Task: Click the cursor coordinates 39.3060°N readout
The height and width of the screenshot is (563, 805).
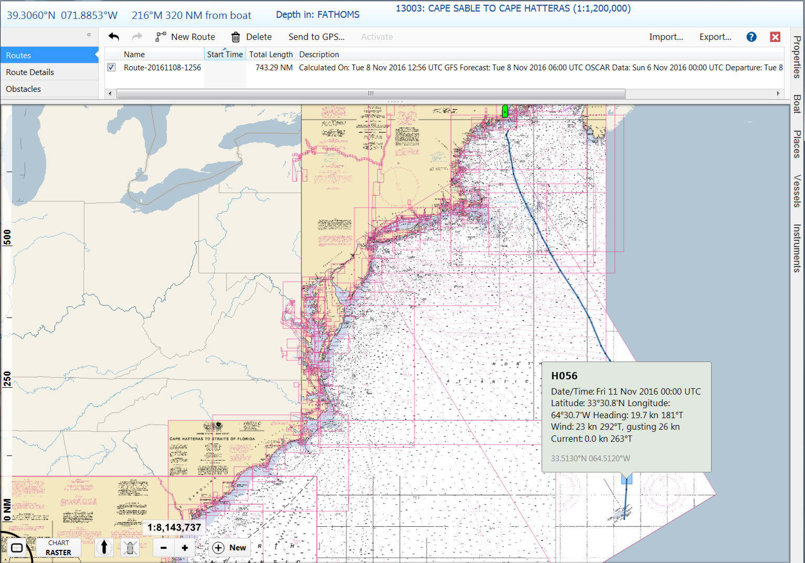Action: pos(62,15)
